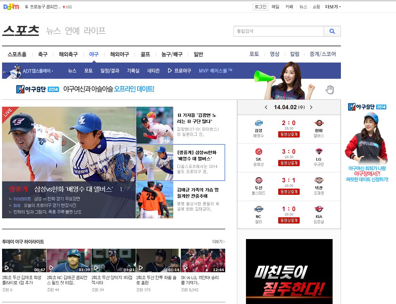Select the 해외야구 navigation tab
396x304 pixels.
(x=120, y=54)
